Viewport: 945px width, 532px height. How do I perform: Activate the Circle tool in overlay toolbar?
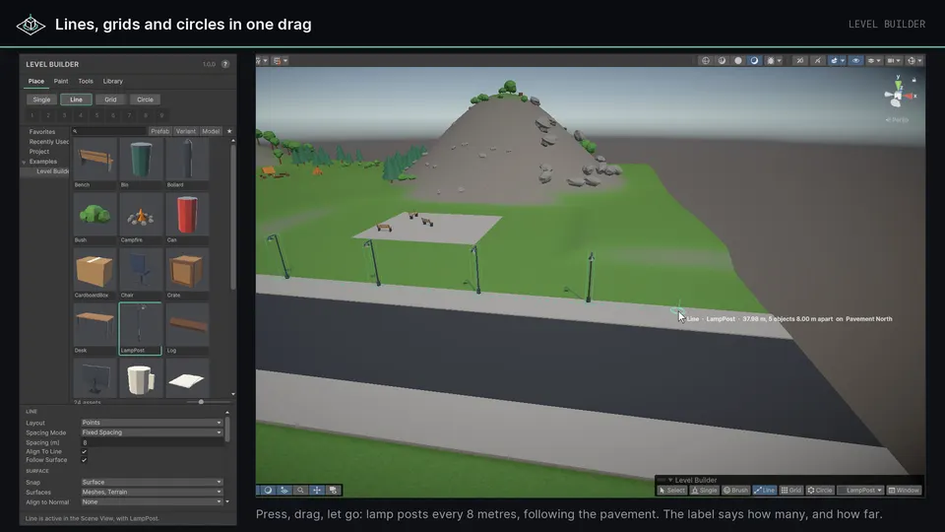[x=820, y=491]
